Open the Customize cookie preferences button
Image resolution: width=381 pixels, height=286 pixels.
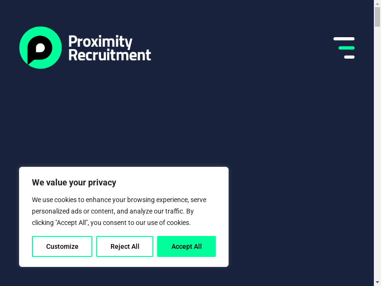coord(62,246)
